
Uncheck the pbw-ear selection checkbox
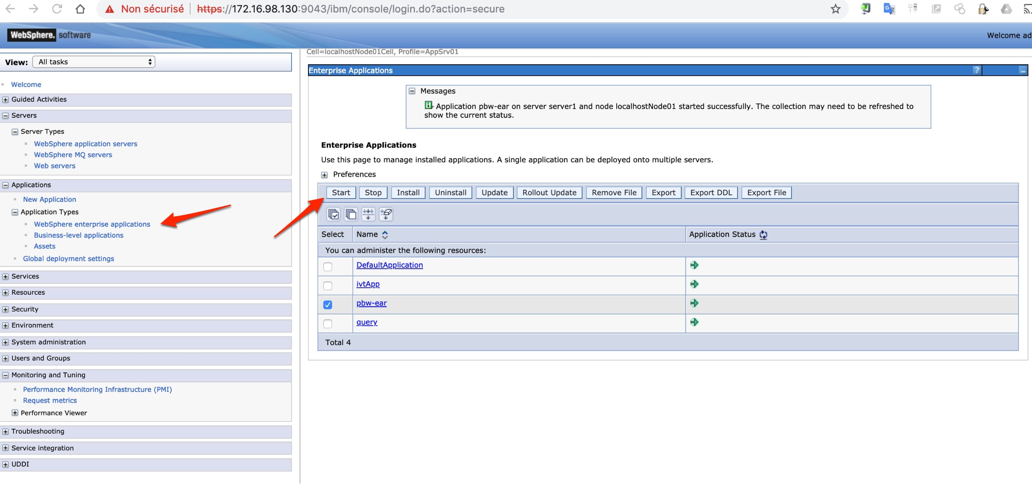click(328, 305)
